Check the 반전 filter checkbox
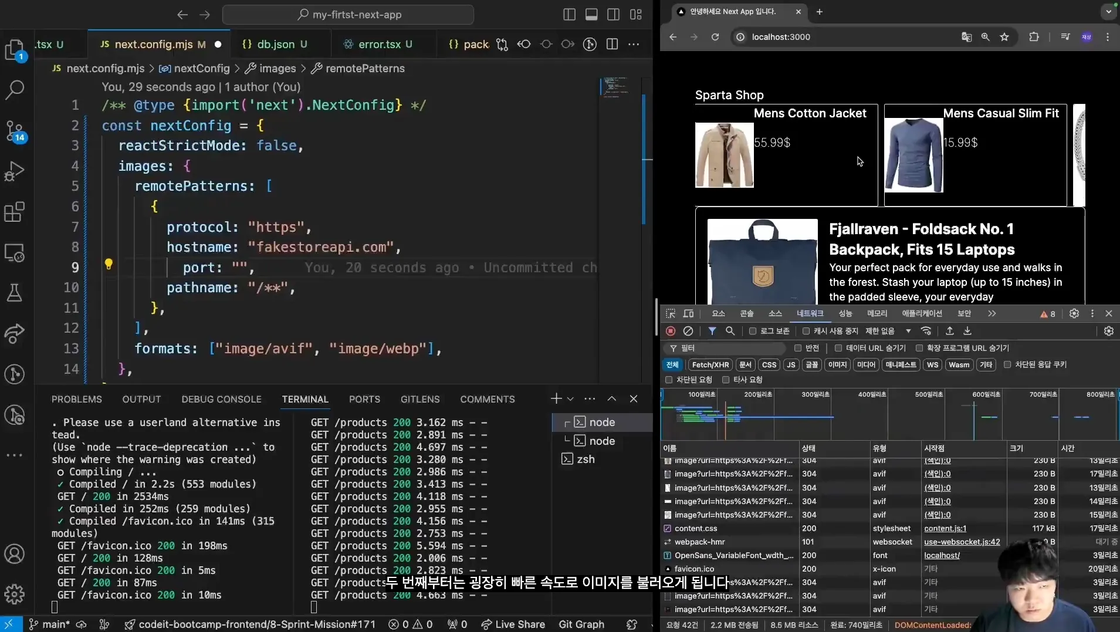The image size is (1120, 632). click(x=798, y=348)
